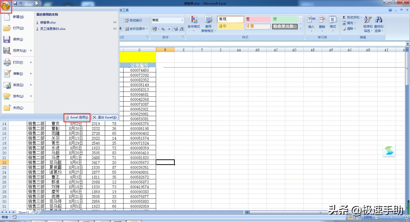This screenshot has height=222, width=410.
Task: Click the Excel 选项(I) button
Action: pyautogui.click(x=77, y=117)
